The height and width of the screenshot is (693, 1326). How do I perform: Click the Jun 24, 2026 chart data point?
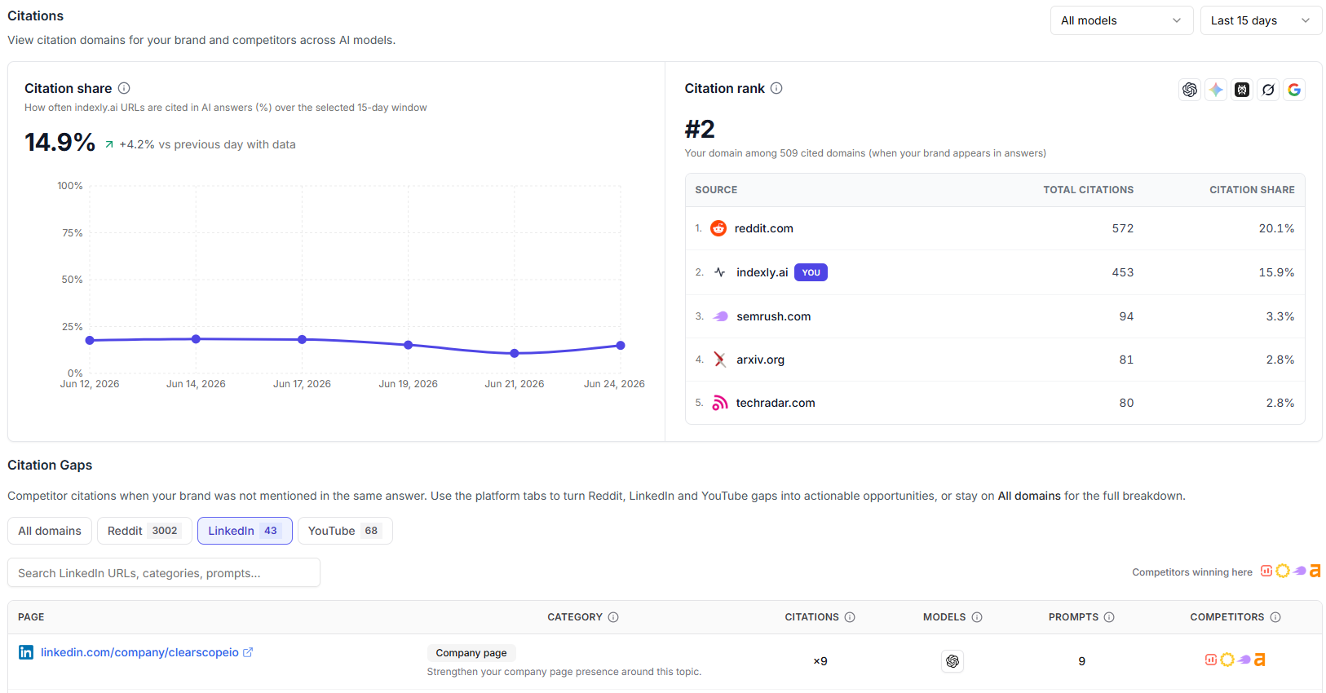(621, 346)
